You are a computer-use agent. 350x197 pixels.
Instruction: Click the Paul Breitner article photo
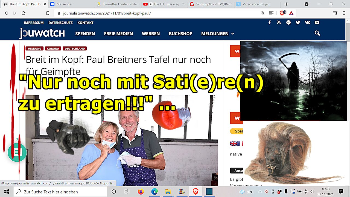point(122,141)
